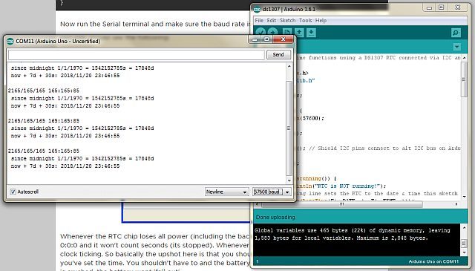The width and height of the screenshot is (475, 271).
Task: Click the Arduino logo in COM11 title bar
Action: click(x=10, y=41)
